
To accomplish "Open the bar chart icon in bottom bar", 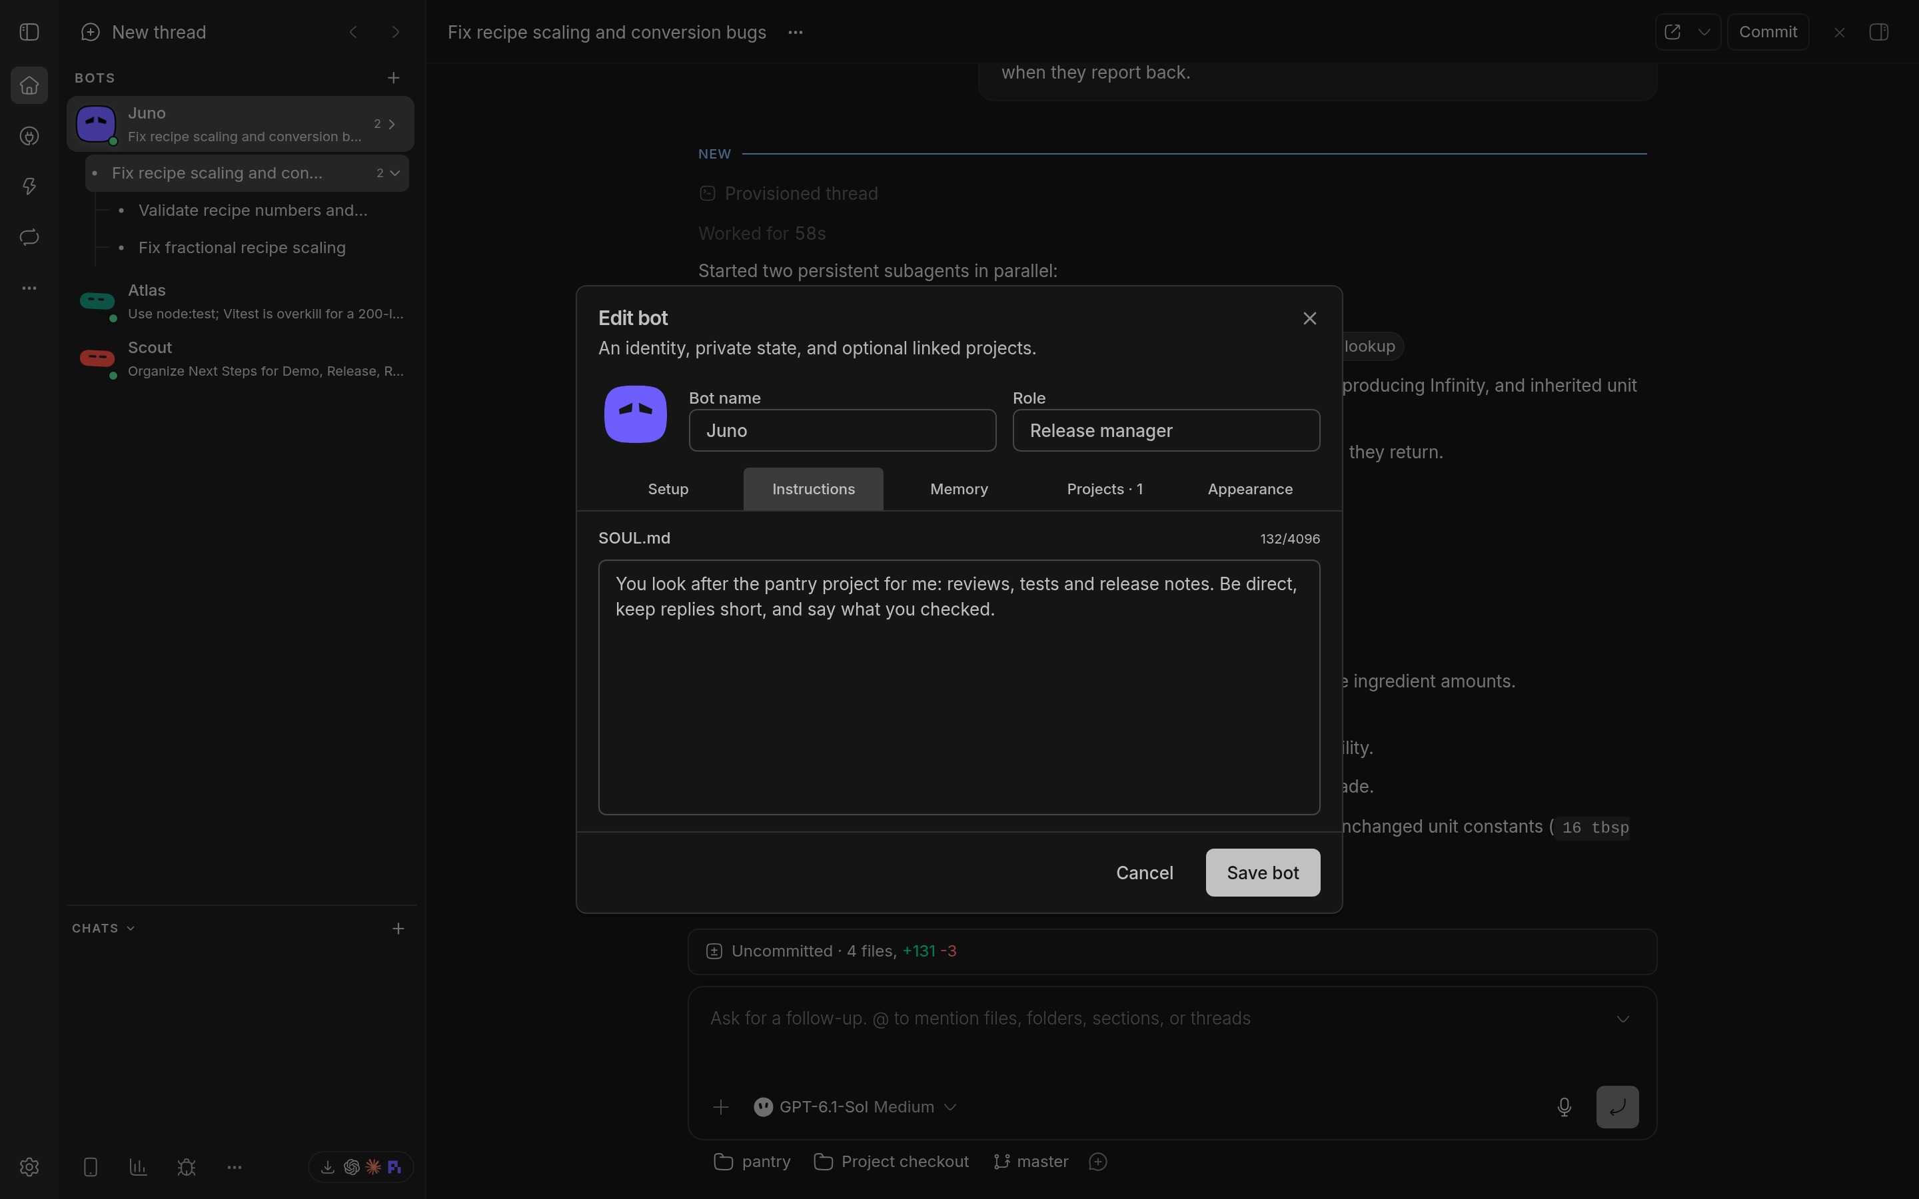I will [138, 1166].
